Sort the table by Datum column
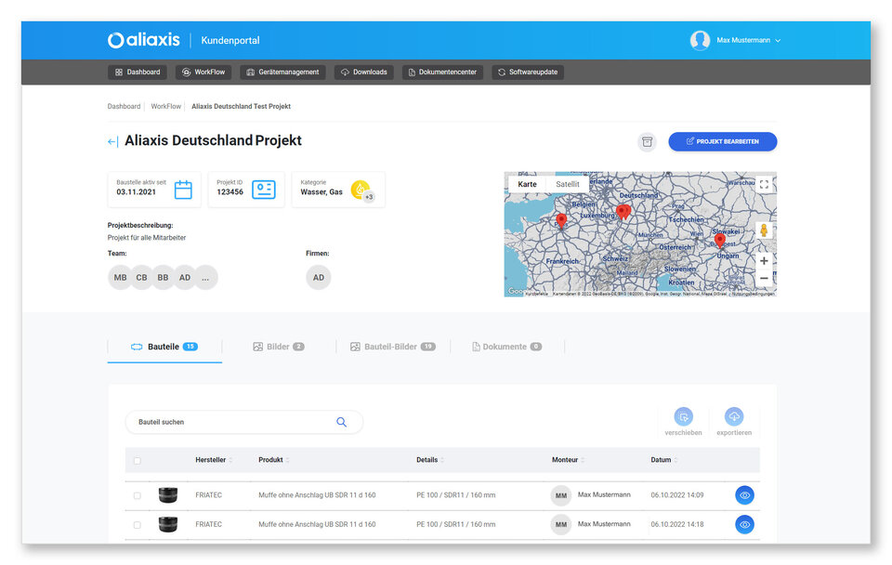The height and width of the screenshot is (565, 892). pos(663,460)
